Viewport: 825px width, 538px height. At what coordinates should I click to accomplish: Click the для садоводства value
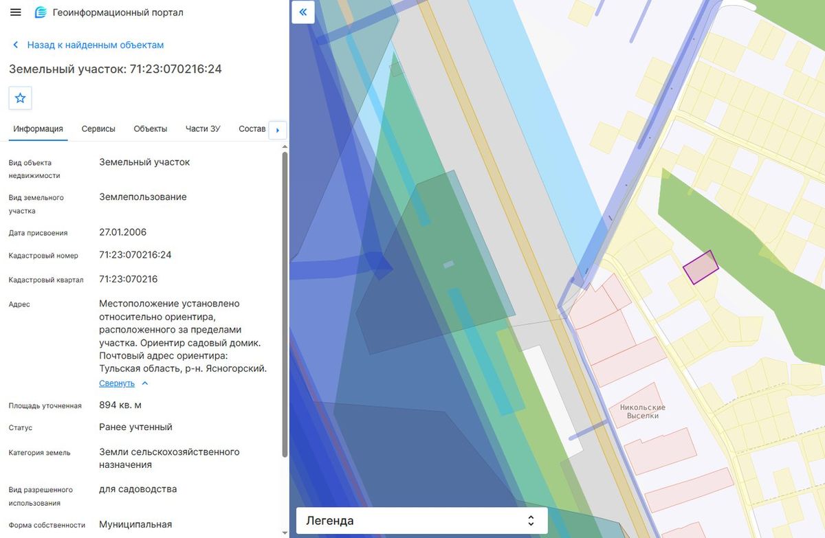tap(138, 489)
